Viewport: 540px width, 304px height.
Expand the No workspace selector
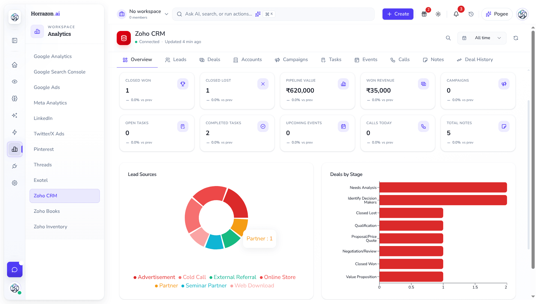tap(143, 14)
